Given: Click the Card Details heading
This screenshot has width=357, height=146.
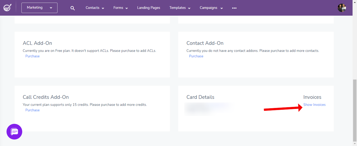Looking at the screenshot, I should click(200, 97).
